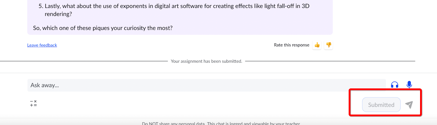Rate the response with thumbs up

317,45
